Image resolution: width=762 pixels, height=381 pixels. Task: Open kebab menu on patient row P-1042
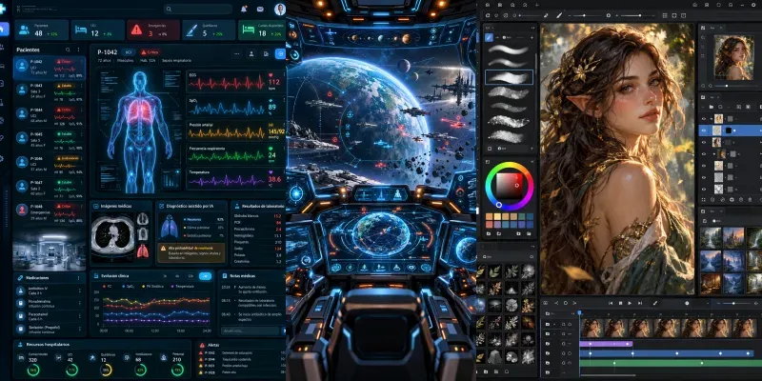(82, 62)
